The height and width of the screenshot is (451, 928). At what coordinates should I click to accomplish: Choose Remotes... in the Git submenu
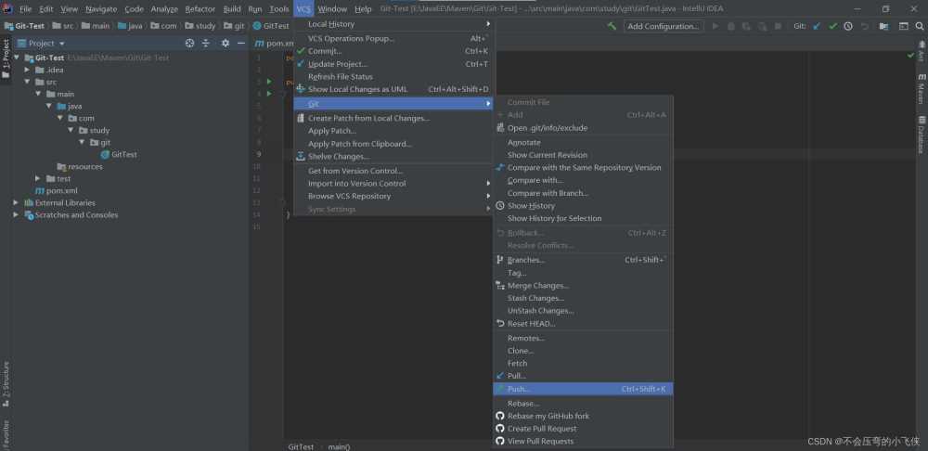pyautogui.click(x=583, y=338)
